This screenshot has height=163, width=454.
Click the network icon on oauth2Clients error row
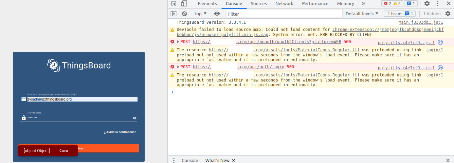[x=440, y=42]
